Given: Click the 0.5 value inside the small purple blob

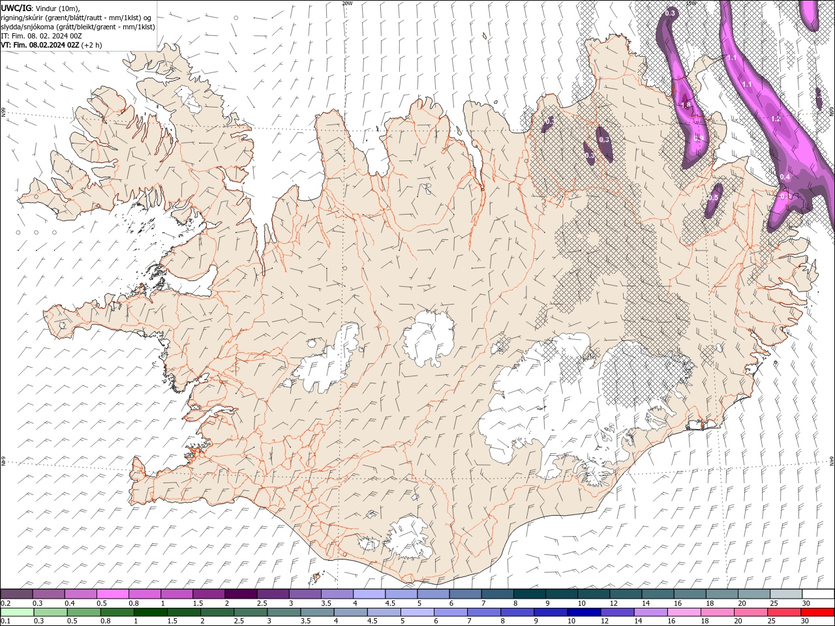Looking at the screenshot, I should tap(713, 198).
